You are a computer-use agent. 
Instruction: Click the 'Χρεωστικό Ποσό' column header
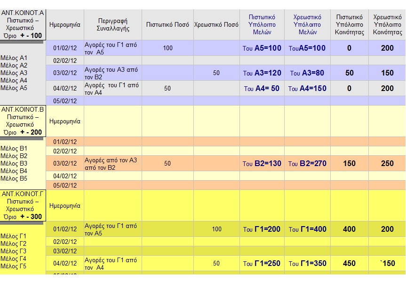[x=216, y=25]
